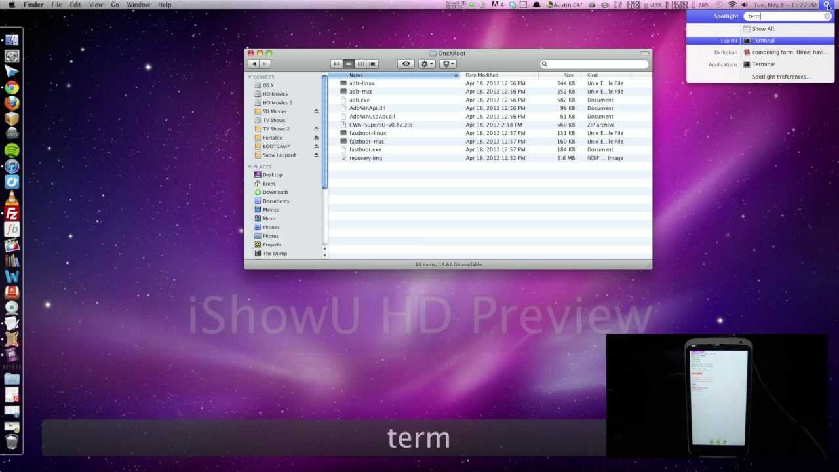Image resolution: width=839 pixels, height=472 pixels.
Task: Eject the Snow Leopard volume
Action: pyautogui.click(x=316, y=155)
